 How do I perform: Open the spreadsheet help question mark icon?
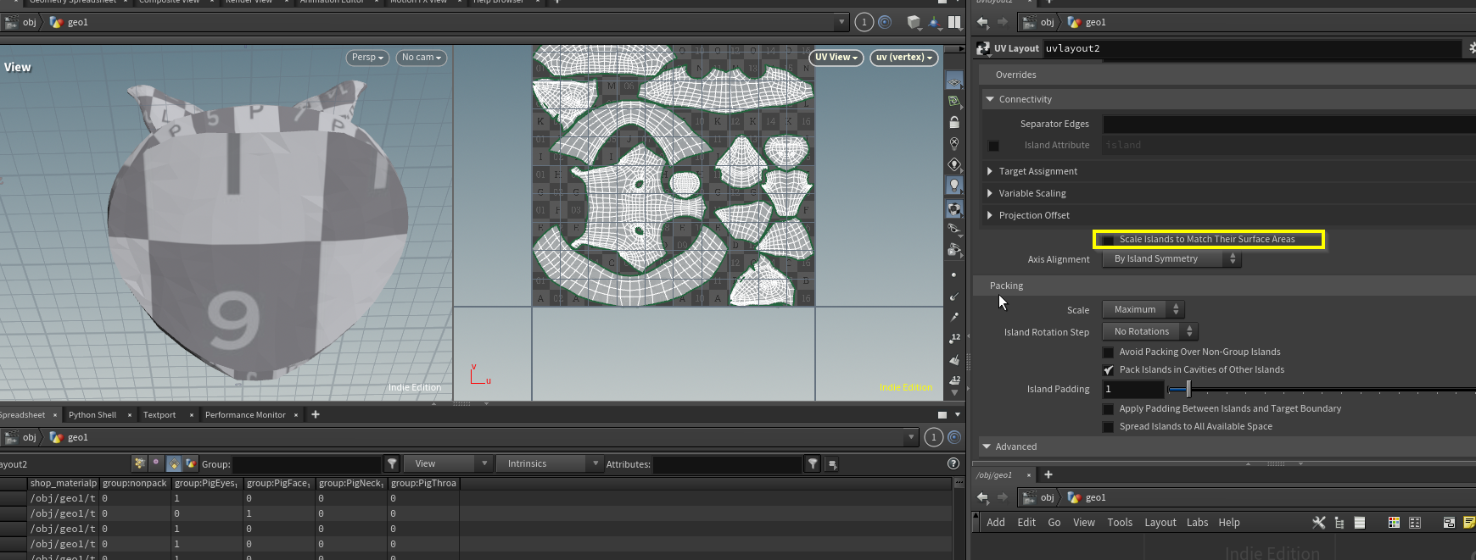click(x=953, y=463)
